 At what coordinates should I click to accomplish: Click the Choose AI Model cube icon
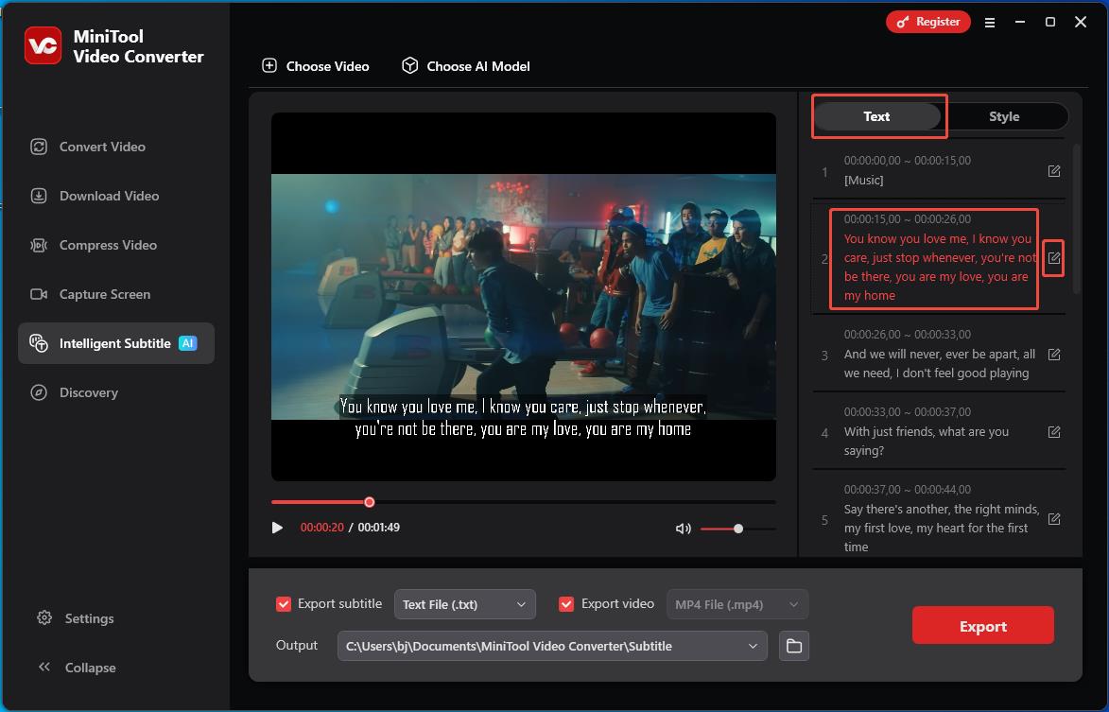pyautogui.click(x=409, y=66)
